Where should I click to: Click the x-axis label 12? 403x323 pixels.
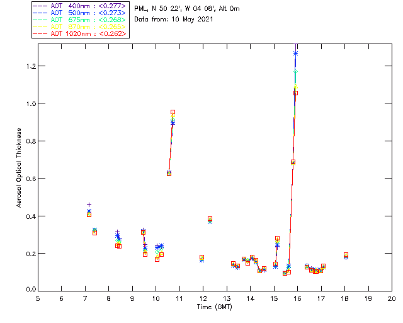click(x=203, y=298)
